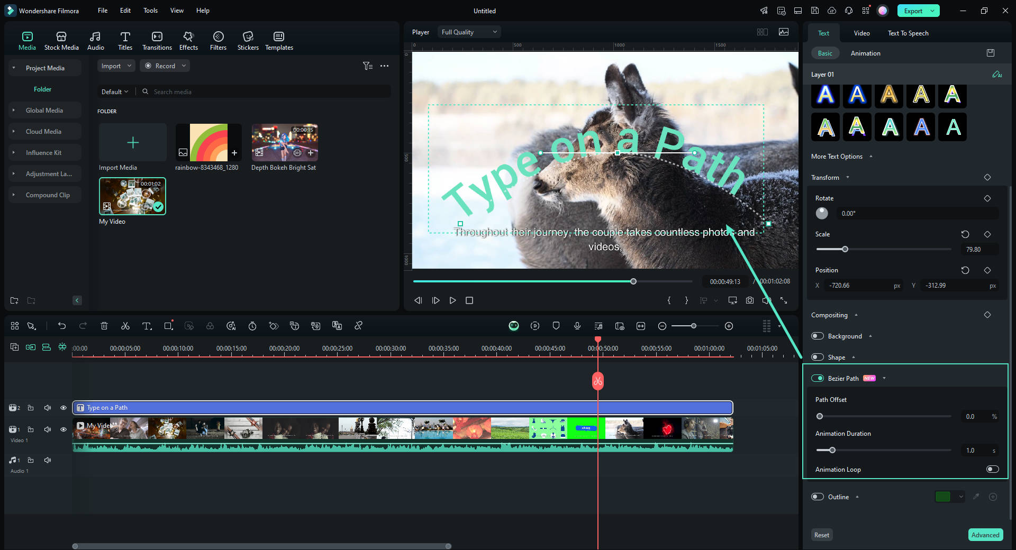1016x550 pixels.
Task: Open the more options ellipsis in media panel
Action: 384,66
